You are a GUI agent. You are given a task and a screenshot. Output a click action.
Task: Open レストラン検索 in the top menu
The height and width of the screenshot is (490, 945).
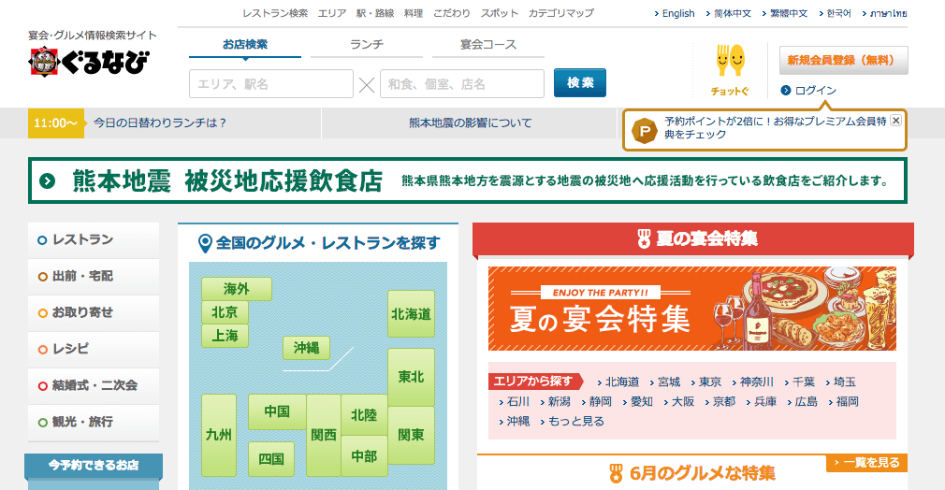click(275, 13)
